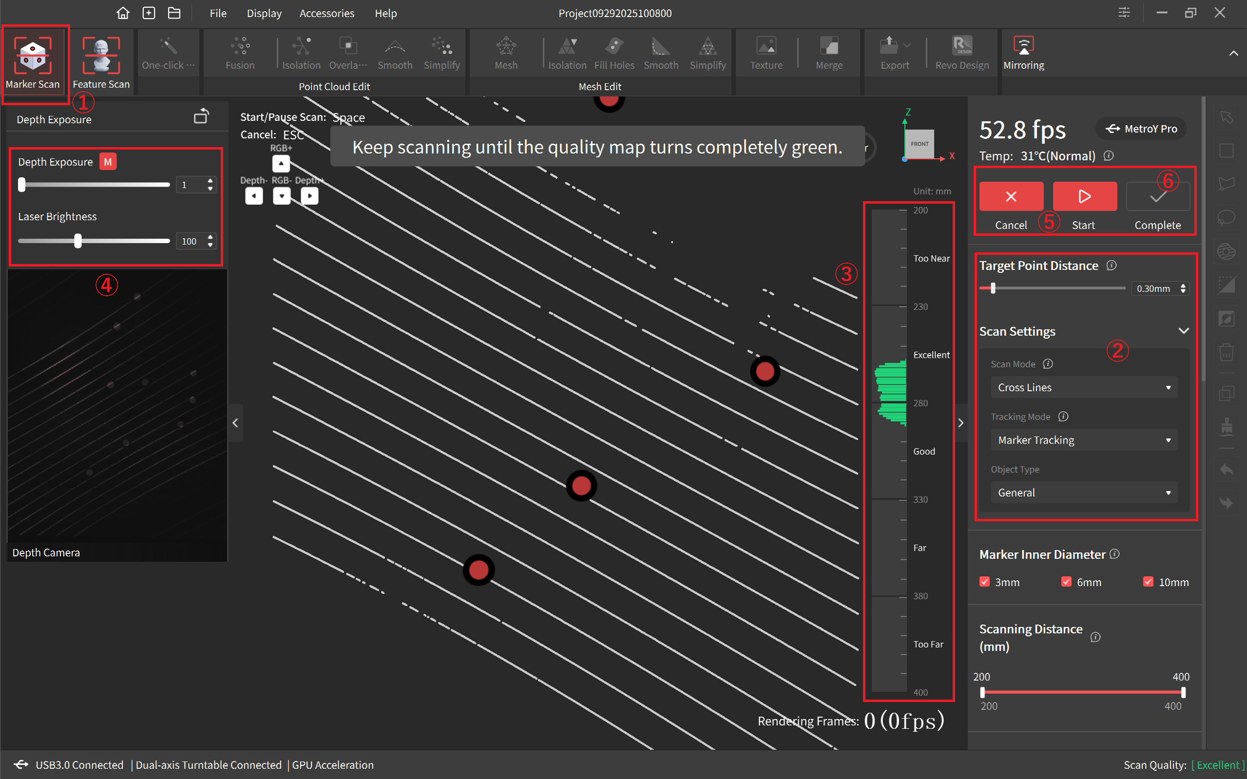Click the open folder icon

174,13
